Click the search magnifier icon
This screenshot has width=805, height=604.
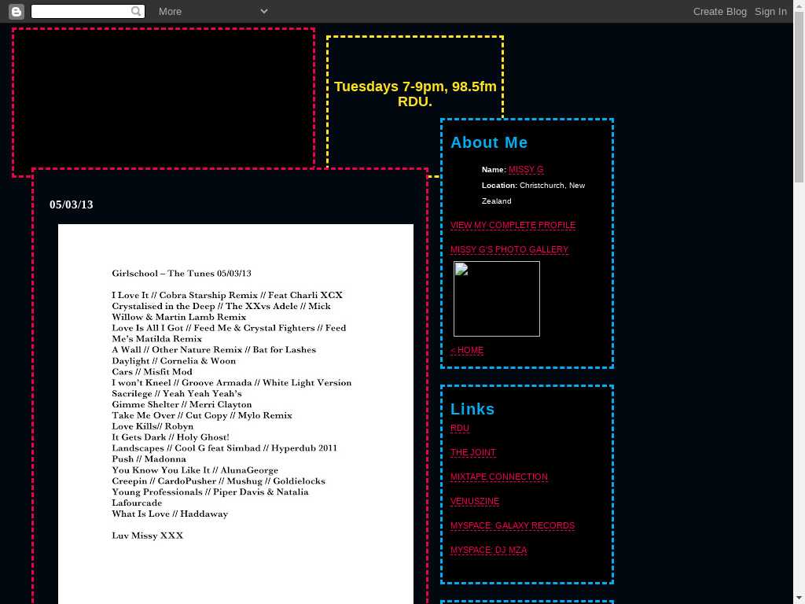(137, 11)
